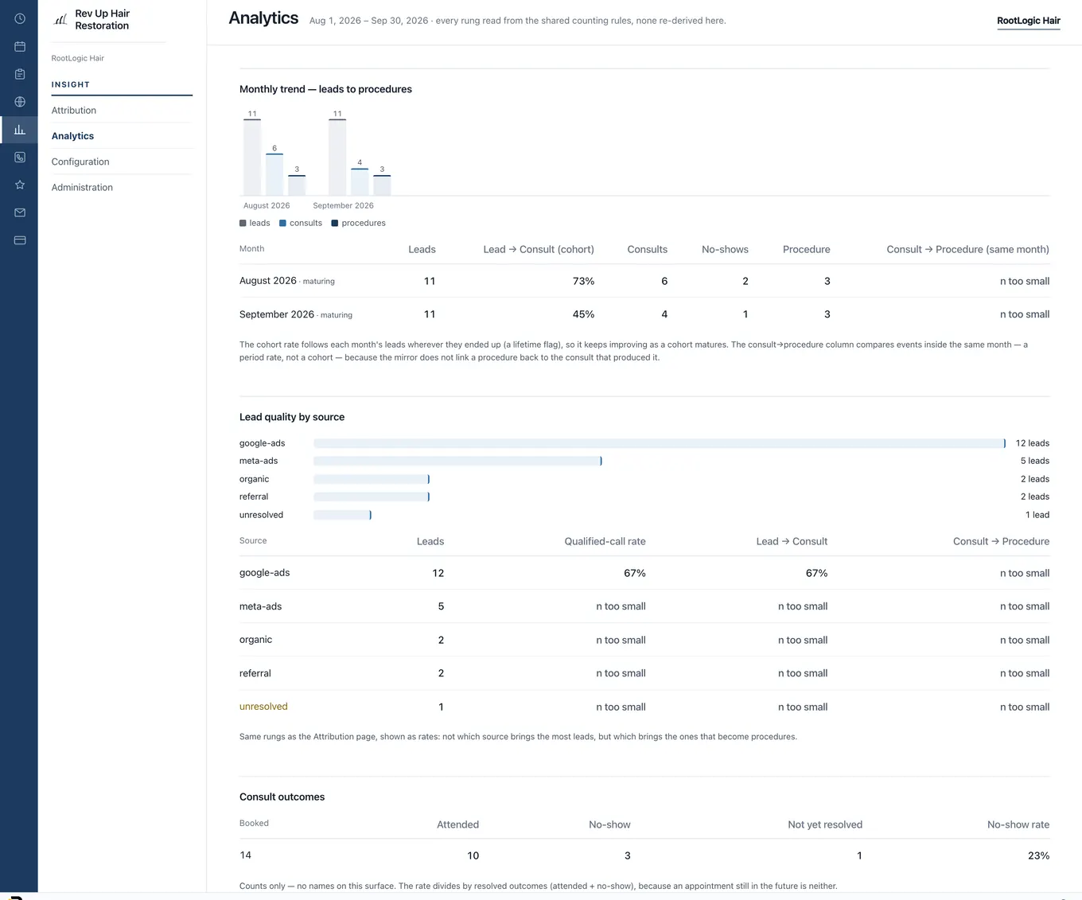Click the August 2026 row in monthly table
1082x900 pixels.
coord(644,281)
